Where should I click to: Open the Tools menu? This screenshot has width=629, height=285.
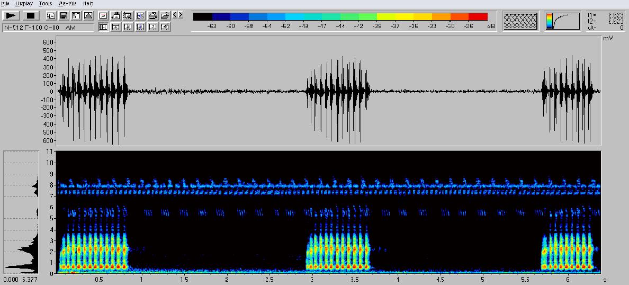pyautogui.click(x=46, y=3)
